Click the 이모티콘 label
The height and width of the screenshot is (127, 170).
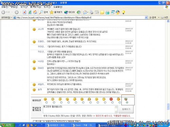tap(37, 101)
